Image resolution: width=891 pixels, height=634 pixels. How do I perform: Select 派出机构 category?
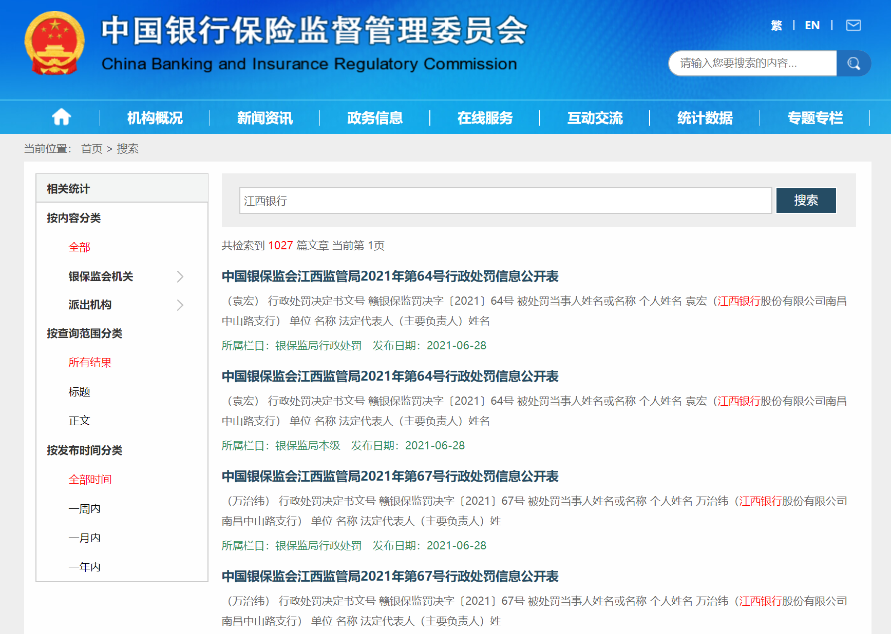(90, 305)
